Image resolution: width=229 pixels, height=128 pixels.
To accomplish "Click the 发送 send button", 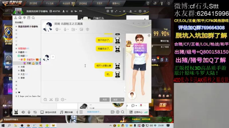I will 115,100.
